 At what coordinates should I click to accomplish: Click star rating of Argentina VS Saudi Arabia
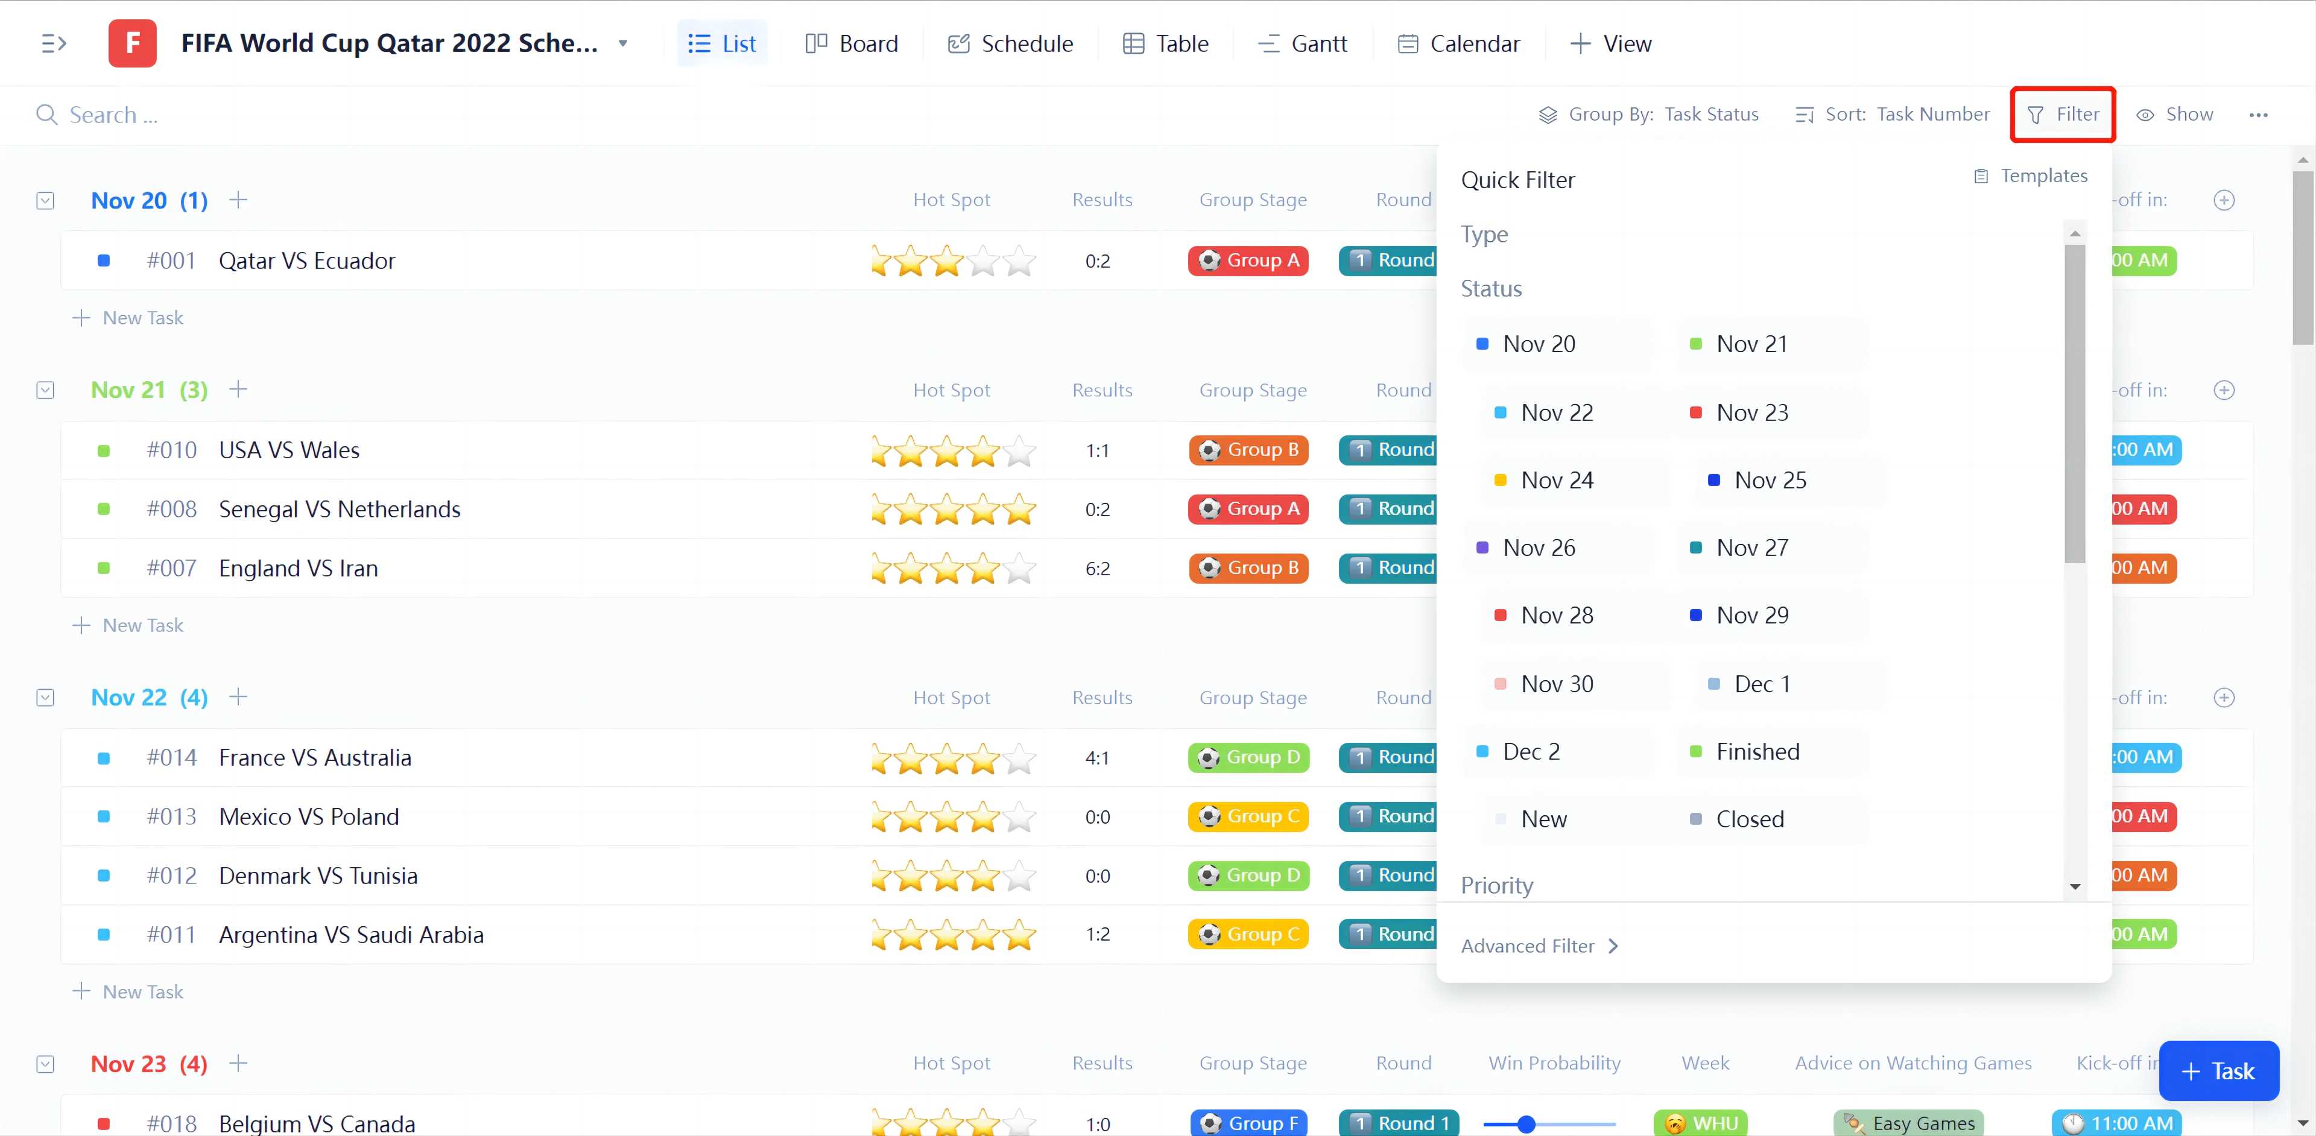[953, 935]
